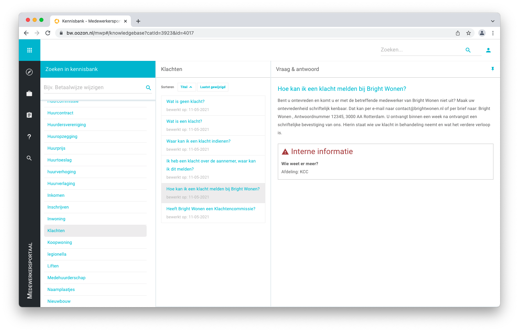The image size is (519, 332).
Task: Open the clipboard tasks icon in sidebar
Action: [29, 115]
